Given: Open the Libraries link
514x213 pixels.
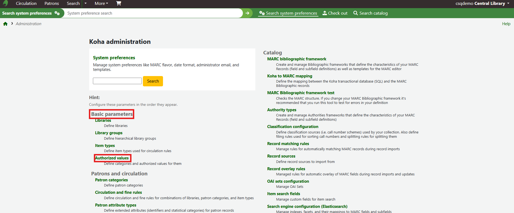Looking at the screenshot, I should click(x=103, y=120).
